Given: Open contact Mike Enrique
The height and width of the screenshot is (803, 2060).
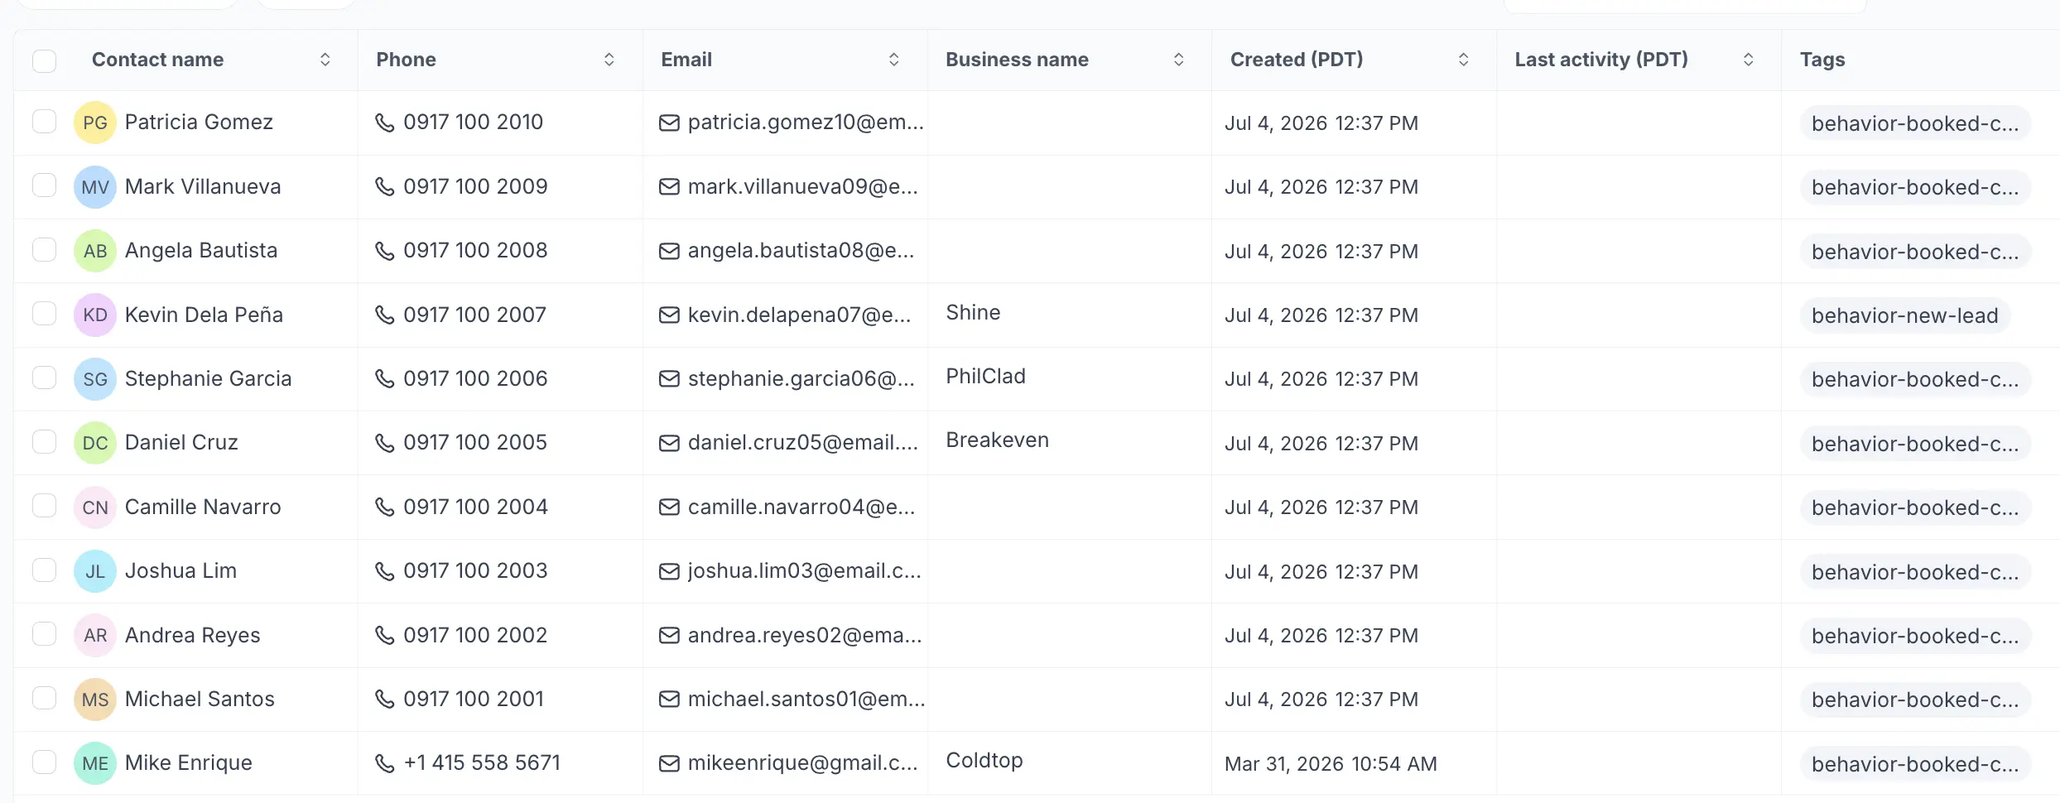Looking at the screenshot, I should pyautogui.click(x=189, y=763).
